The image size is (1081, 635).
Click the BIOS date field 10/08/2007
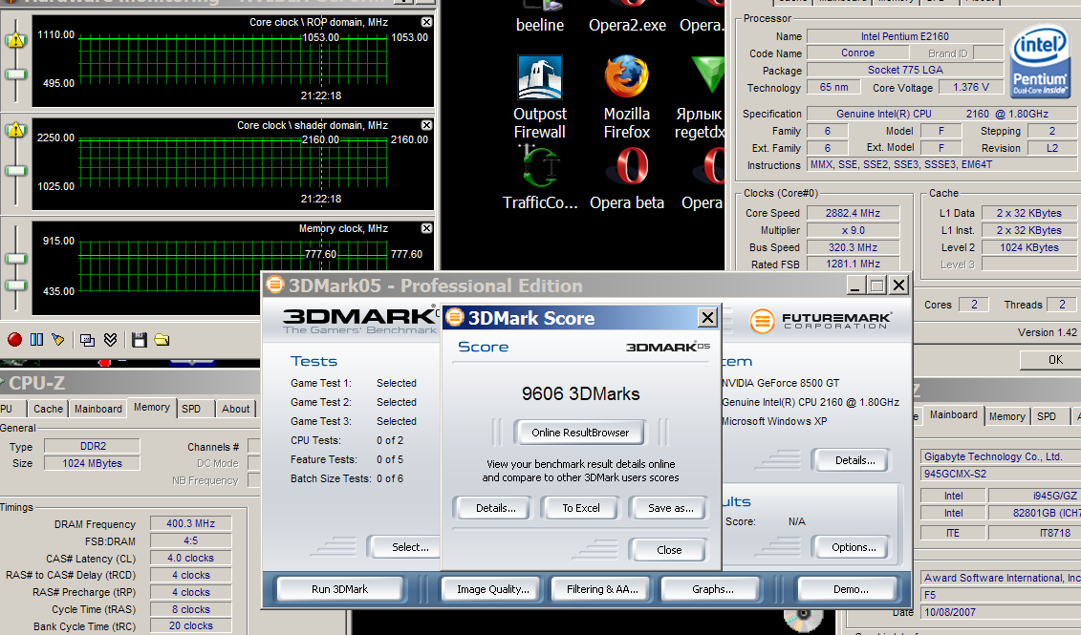point(1001,611)
